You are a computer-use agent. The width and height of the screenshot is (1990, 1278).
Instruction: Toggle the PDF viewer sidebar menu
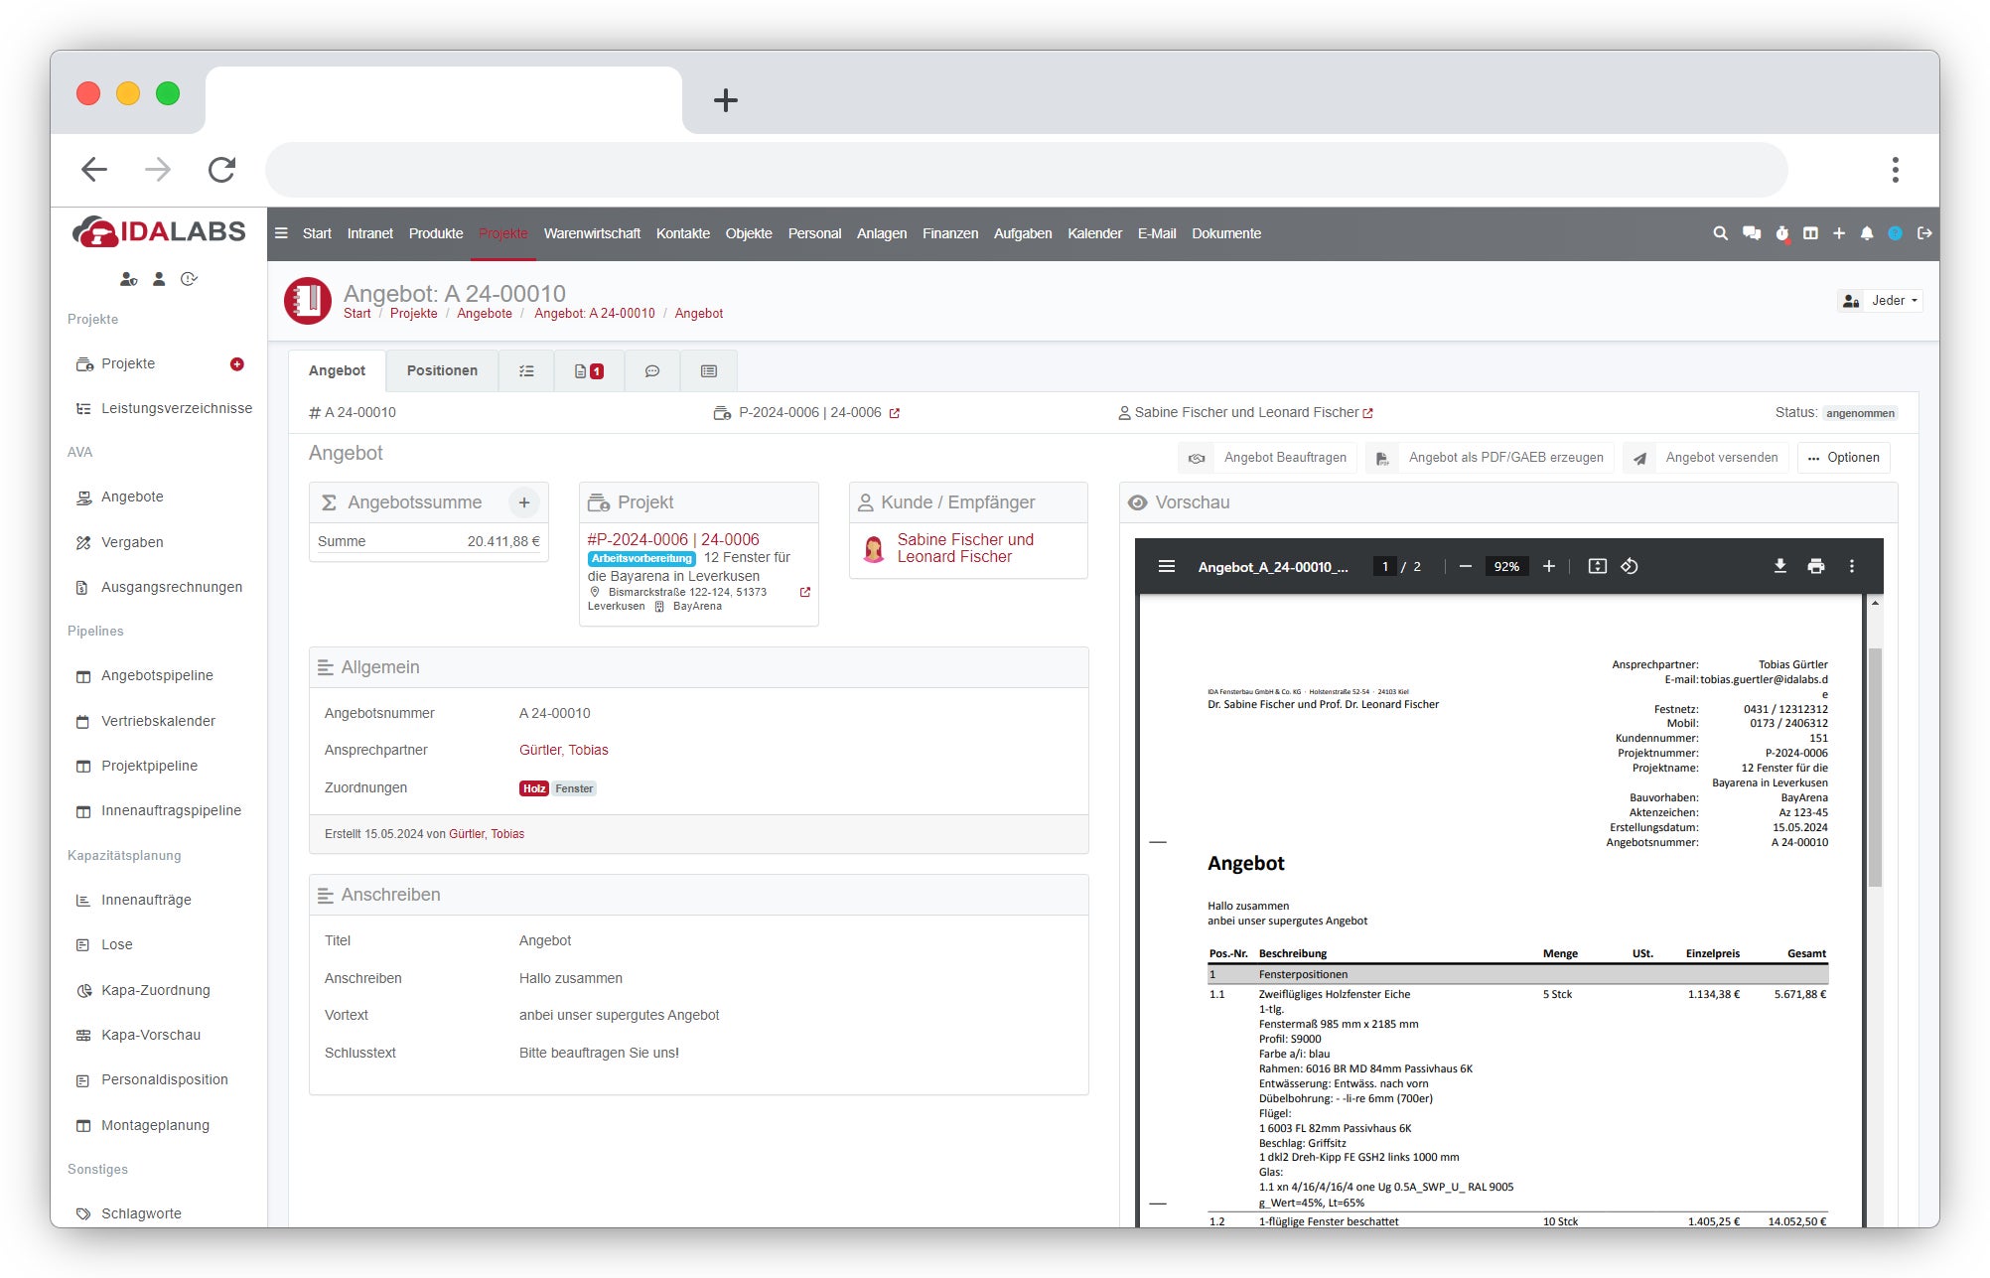[1167, 566]
